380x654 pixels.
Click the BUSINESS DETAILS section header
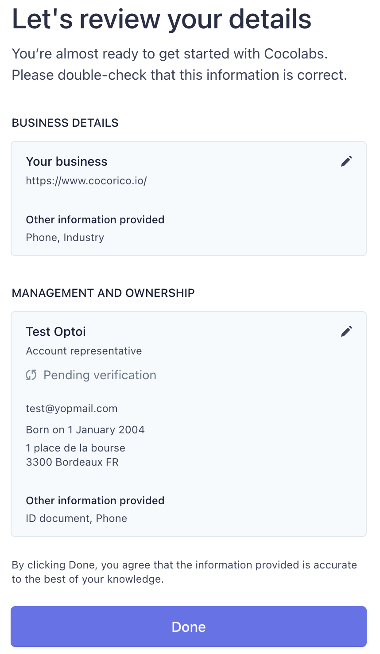pos(65,123)
